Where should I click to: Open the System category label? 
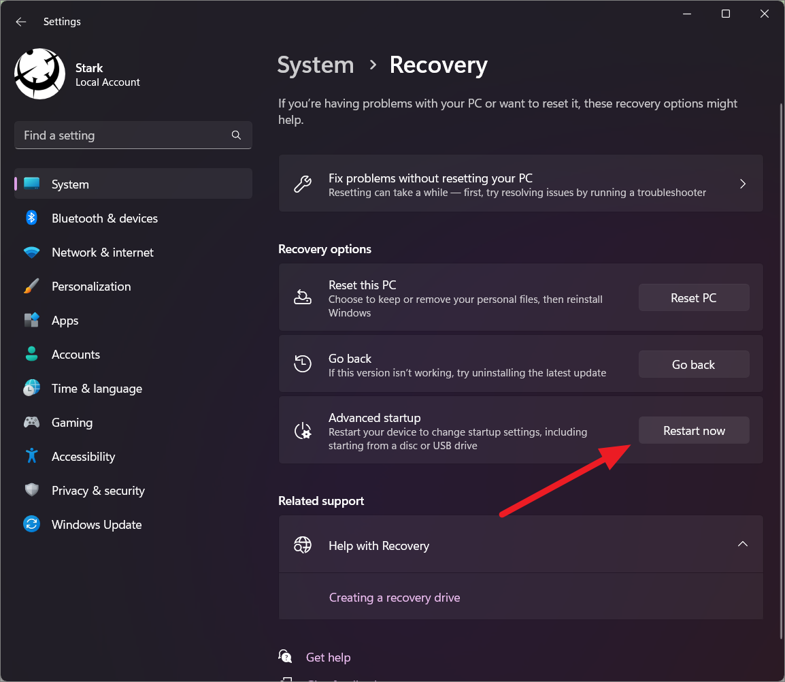click(x=70, y=184)
